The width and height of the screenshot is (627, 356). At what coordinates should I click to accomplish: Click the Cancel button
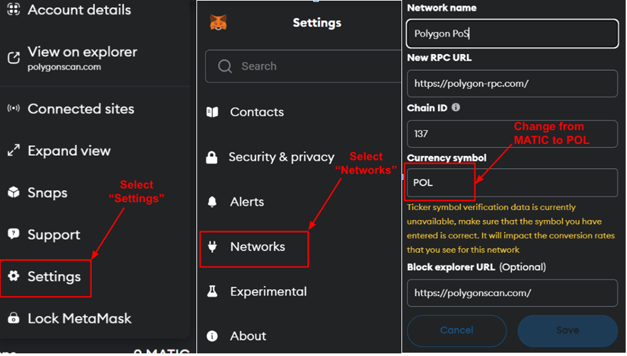click(x=456, y=330)
